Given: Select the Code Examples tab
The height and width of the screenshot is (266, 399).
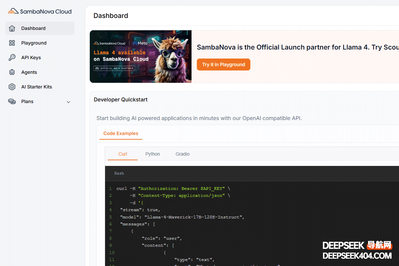Looking at the screenshot, I should (x=121, y=133).
